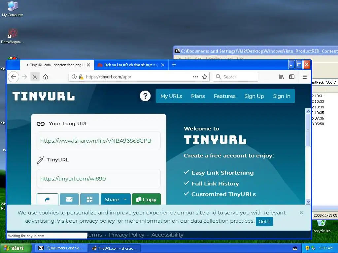338x253 pixels.
Task: Click the email envelope button
Action: 69,199
